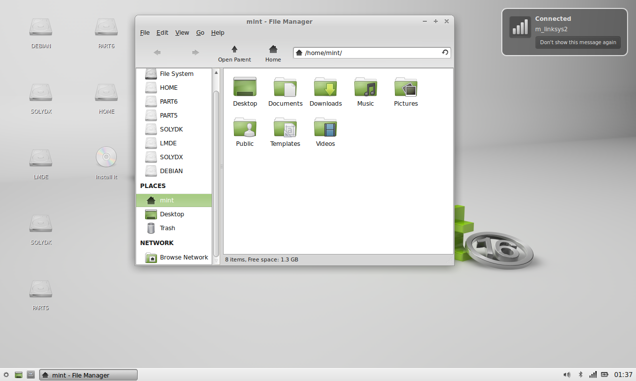Click the mint - File Manager taskbar button

tap(88, 375)
